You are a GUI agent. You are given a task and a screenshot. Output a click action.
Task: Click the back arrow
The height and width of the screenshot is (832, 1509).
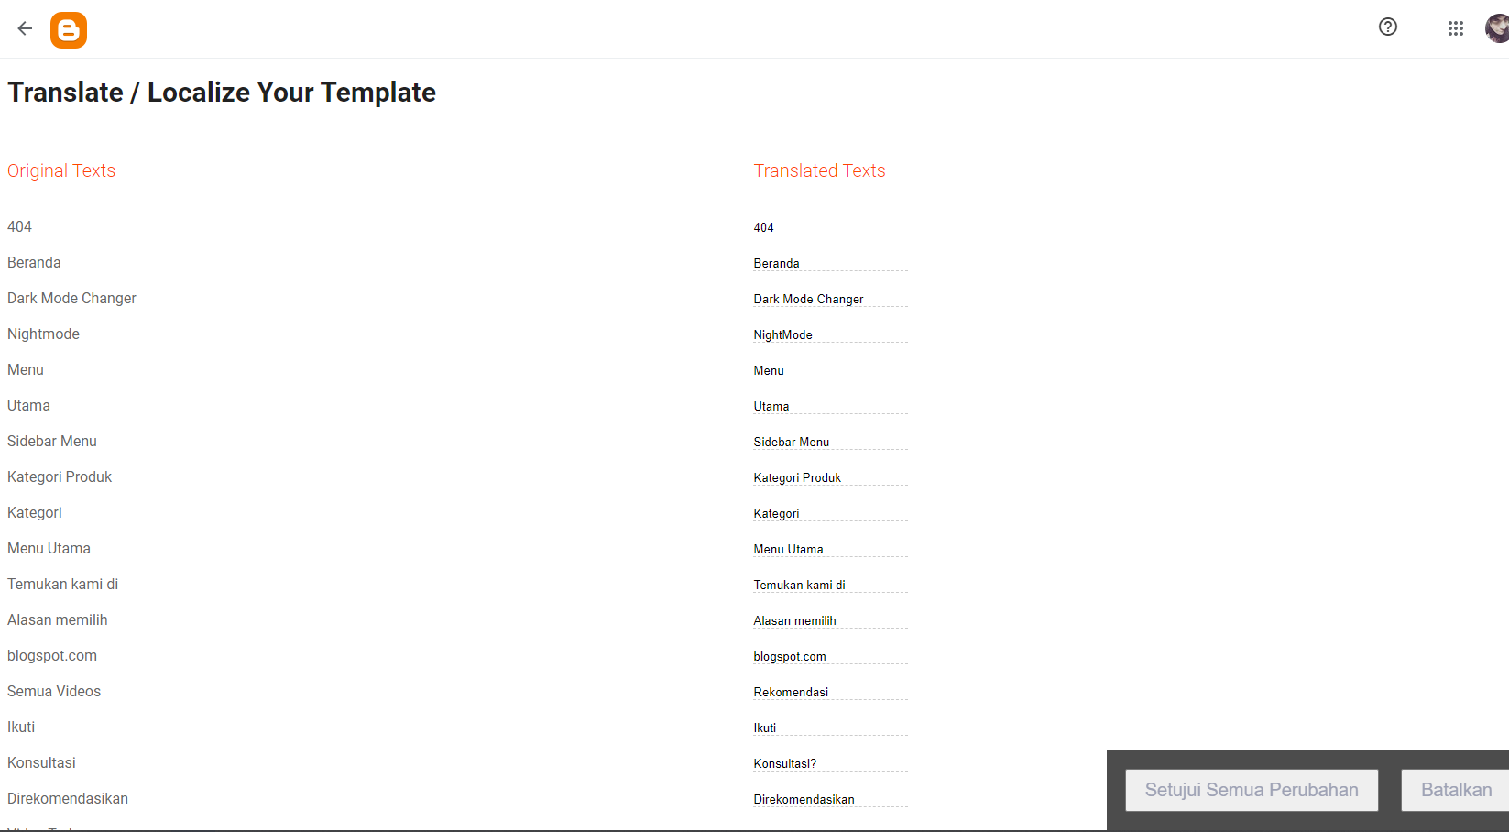24,28
